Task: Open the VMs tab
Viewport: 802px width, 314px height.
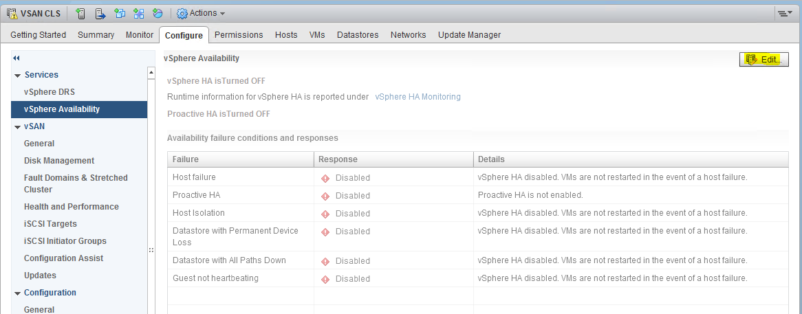Action: click(x=317, y=35)
